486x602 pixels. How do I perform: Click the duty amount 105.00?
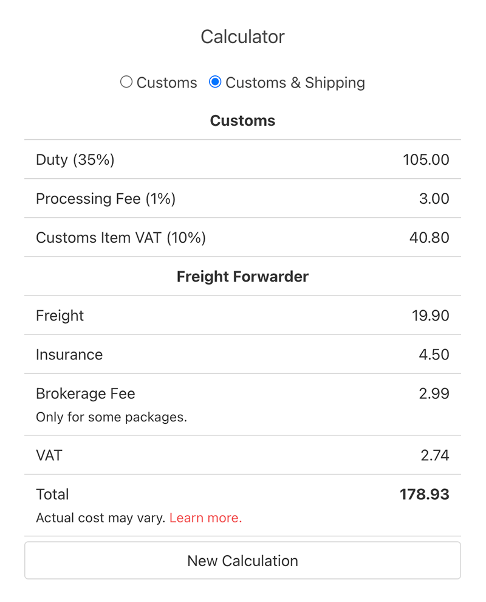pos(426,160)
